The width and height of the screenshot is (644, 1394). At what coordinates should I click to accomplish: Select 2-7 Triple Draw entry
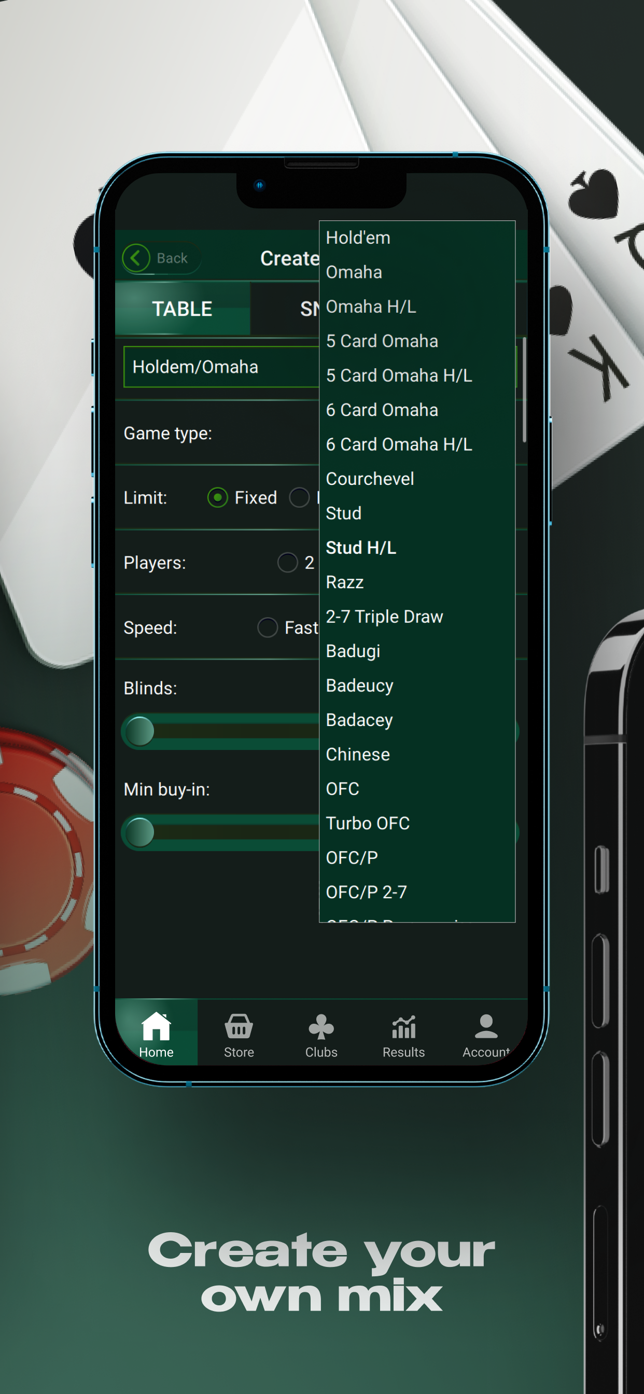click(x=417, y=617)
